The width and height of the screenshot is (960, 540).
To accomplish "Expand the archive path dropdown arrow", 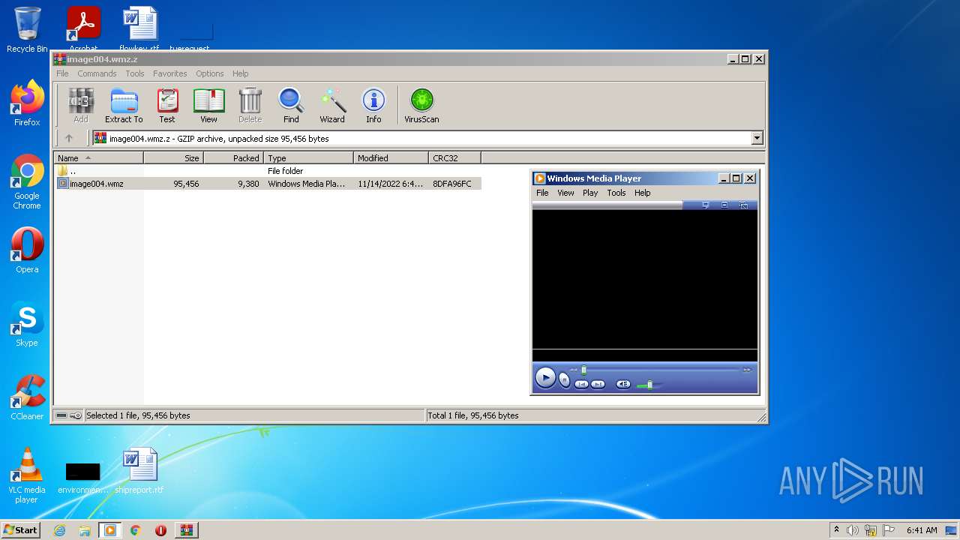I will tap(757, 138).
